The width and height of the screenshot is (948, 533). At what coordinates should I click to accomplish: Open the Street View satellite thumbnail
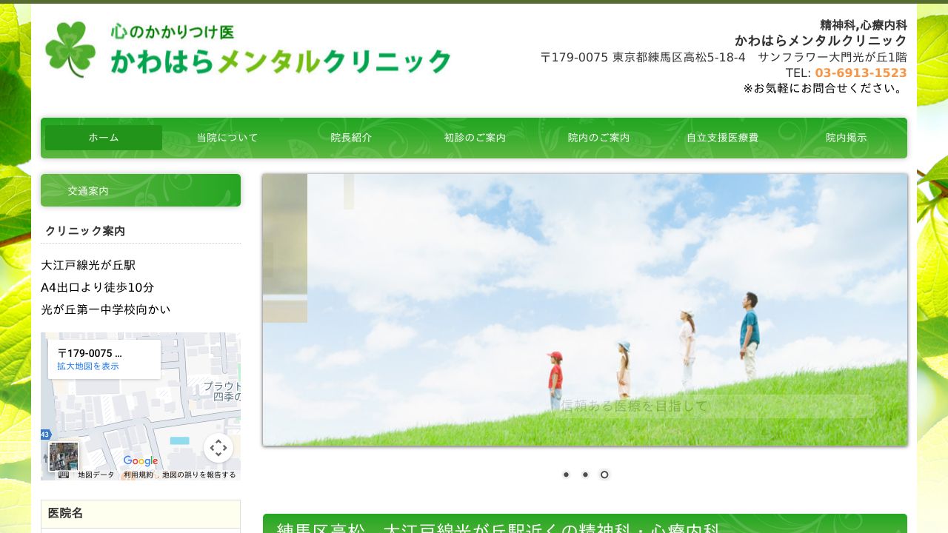pyautogui.click(x=63, y=457)
